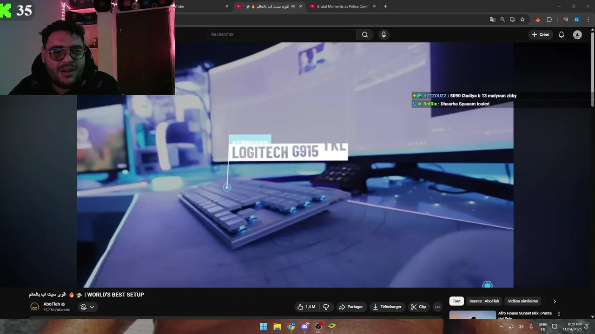Open a new browser tab
Screen dimensions: 595x334
click(385, 6)
